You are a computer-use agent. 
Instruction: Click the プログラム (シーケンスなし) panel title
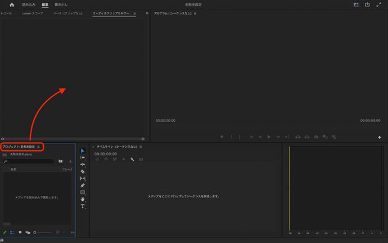click(x=173, y=13)
